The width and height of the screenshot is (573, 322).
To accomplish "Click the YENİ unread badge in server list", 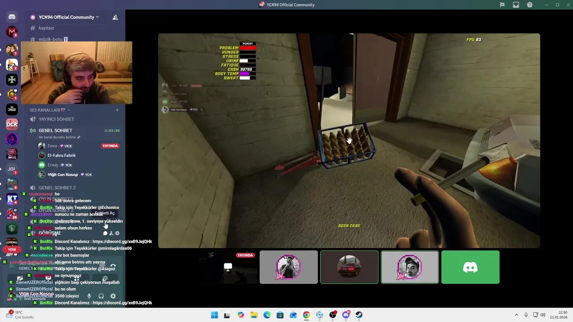I will tap(12, 250).
